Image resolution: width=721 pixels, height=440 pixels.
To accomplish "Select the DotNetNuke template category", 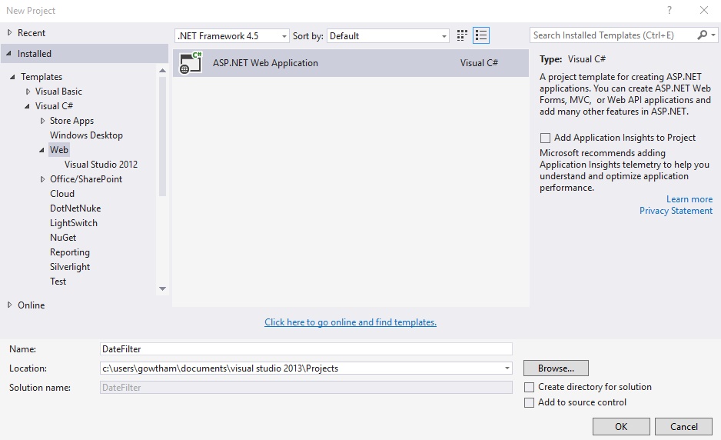I will [75, 208].
